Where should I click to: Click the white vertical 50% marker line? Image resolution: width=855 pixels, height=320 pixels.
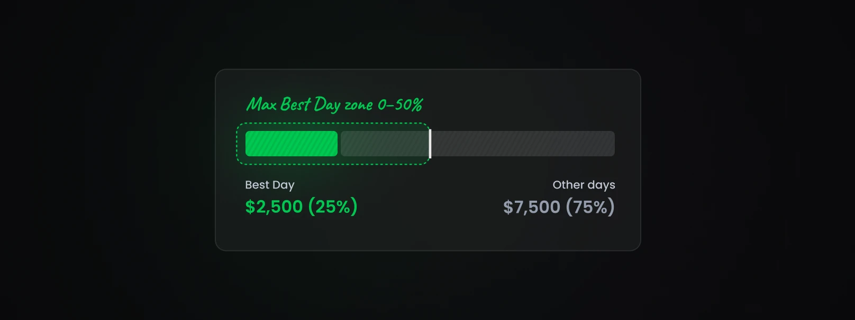click(430, 144)
